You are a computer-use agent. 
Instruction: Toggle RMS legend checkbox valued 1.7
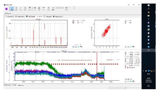(125, 56)
